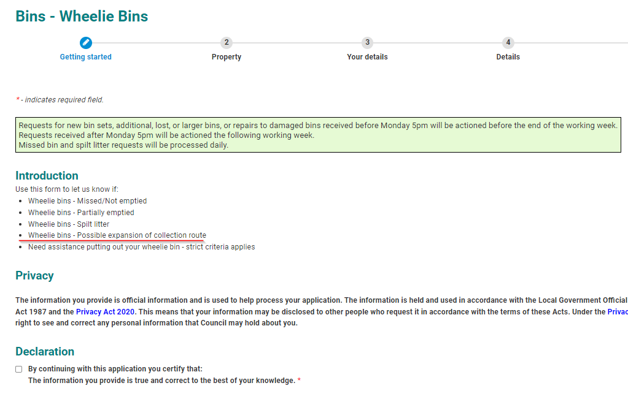Click 'Need assistance putting out your wheelie bin' item
The height and width of the screenshot is (410, 628).
click(x=141, y=247)
